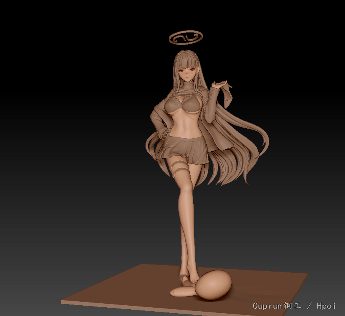Click the halo ring above the figure's head
Viewport: 345px width, 316px height.
pos(186,38)
